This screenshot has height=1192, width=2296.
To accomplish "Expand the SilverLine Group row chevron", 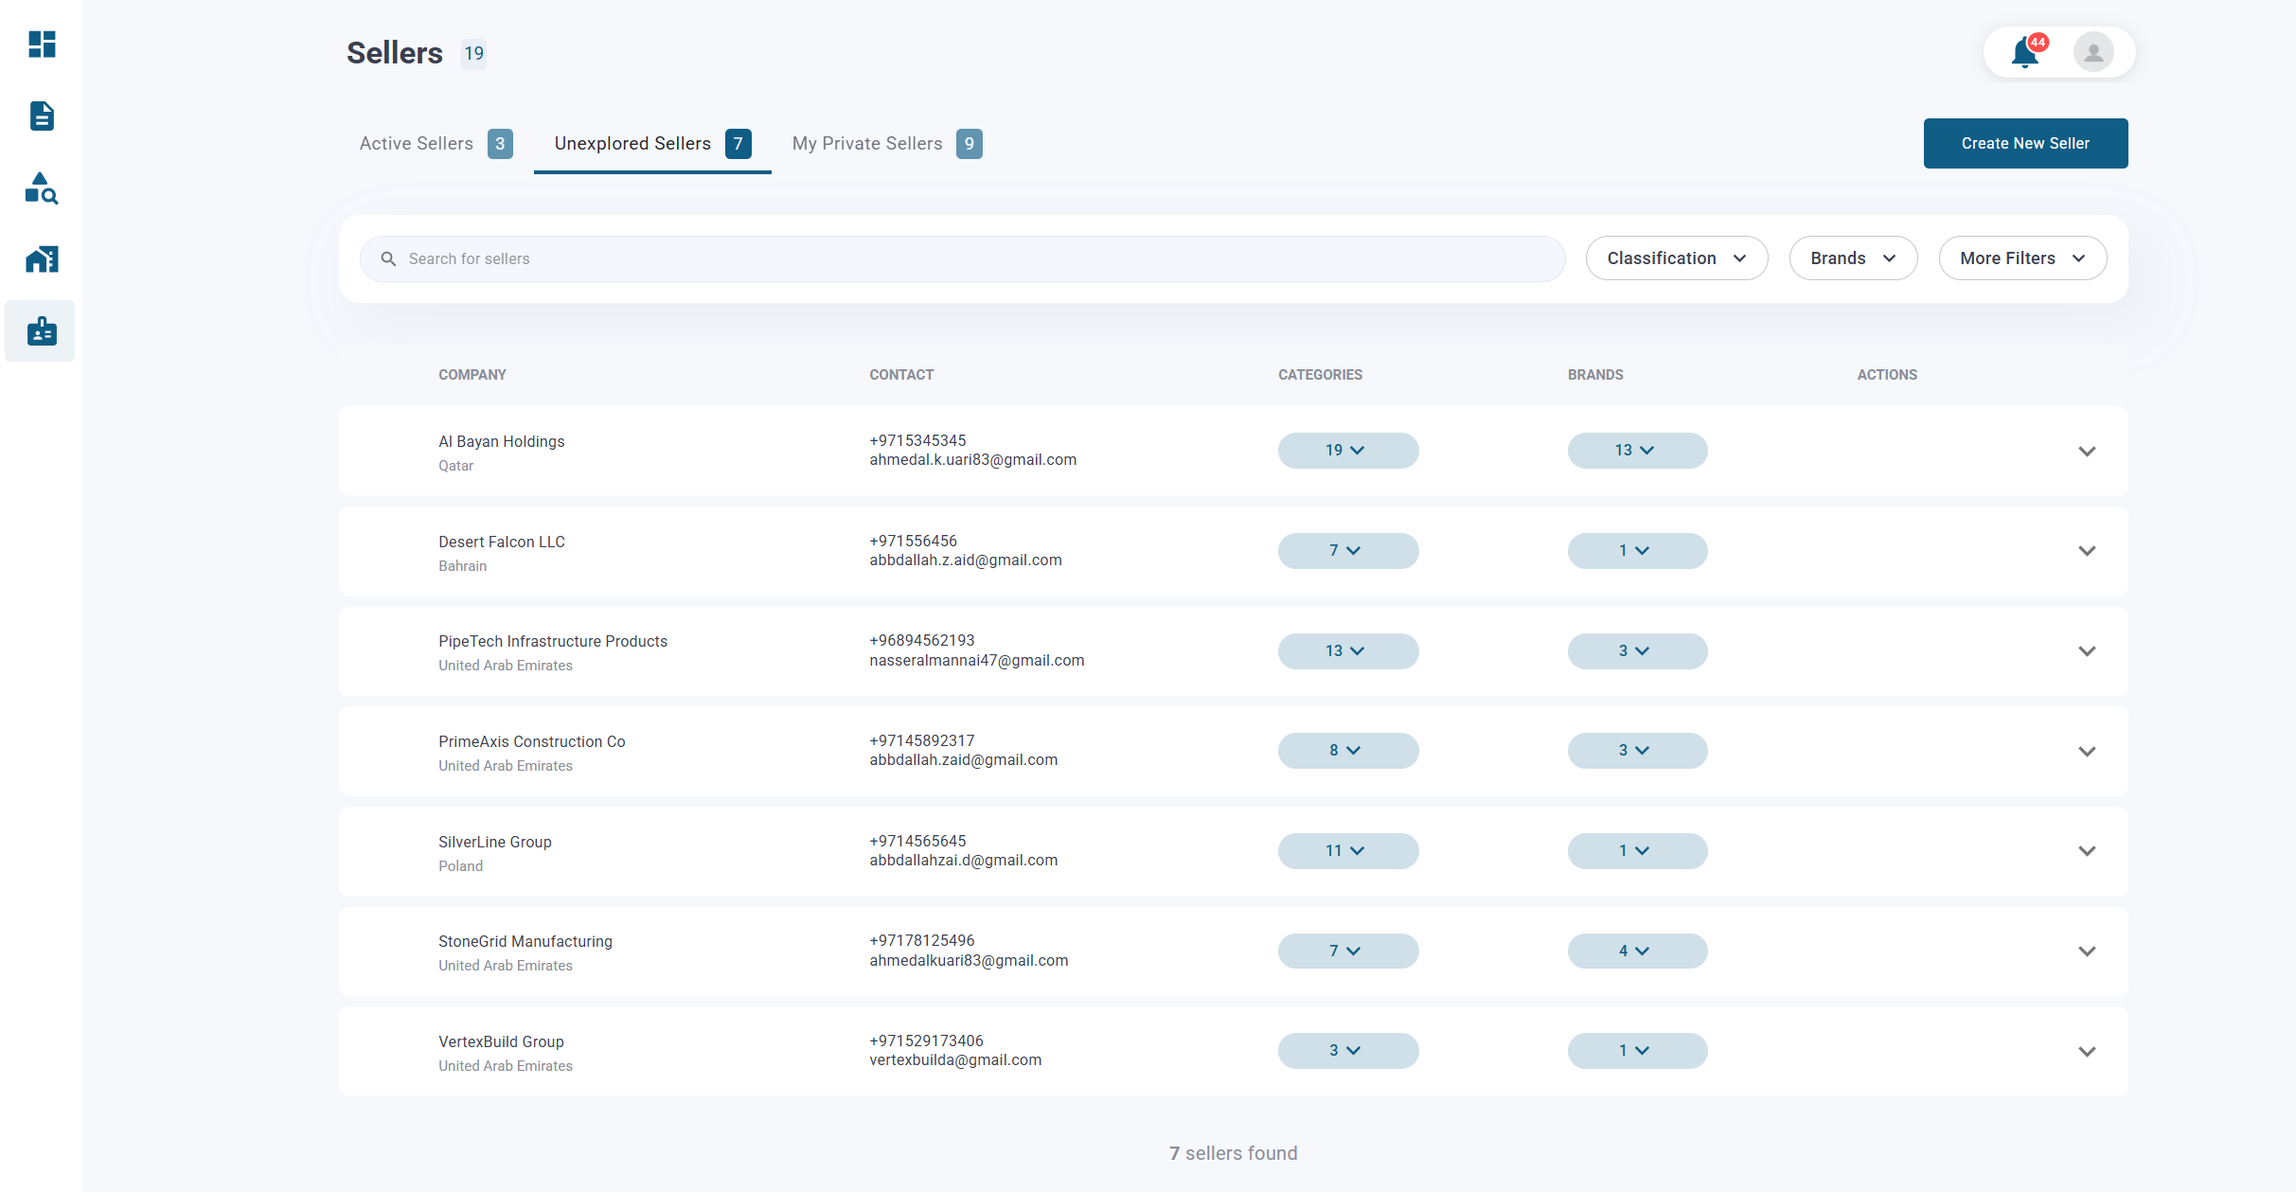I will point(2088,851).
